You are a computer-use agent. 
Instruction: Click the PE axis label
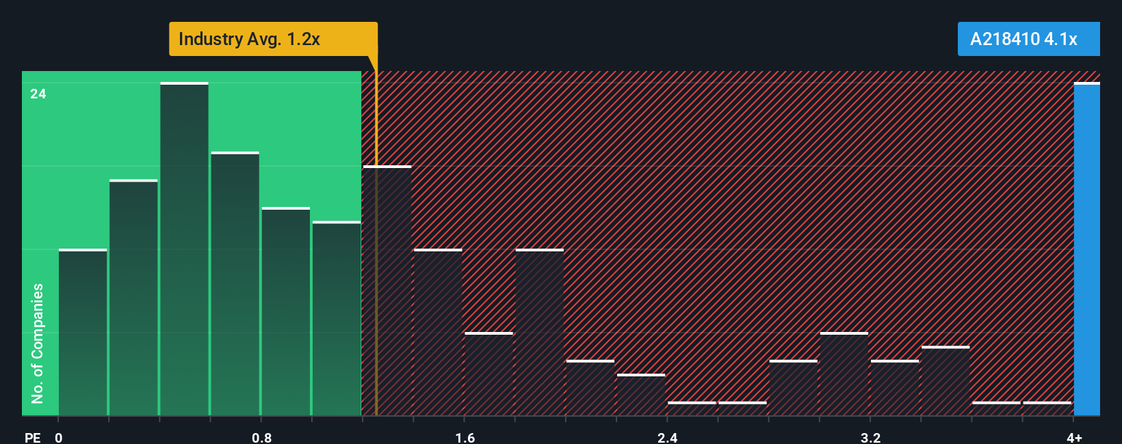32,437
